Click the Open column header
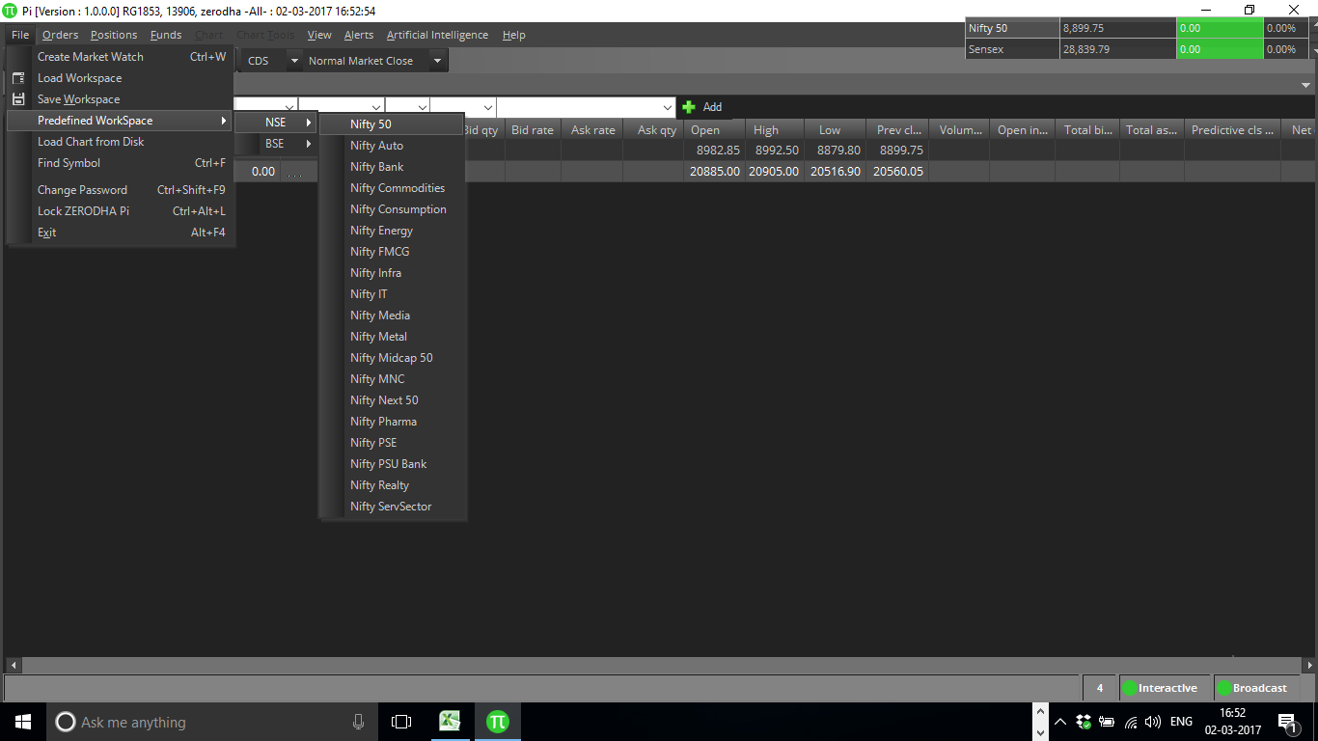This screenshot has height=741, width=1318. click(x=715, y=130)
